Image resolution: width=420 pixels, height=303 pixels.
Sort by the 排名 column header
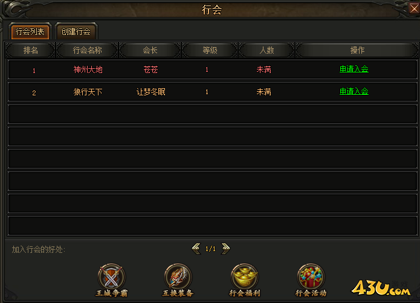(x=31, y=50)
